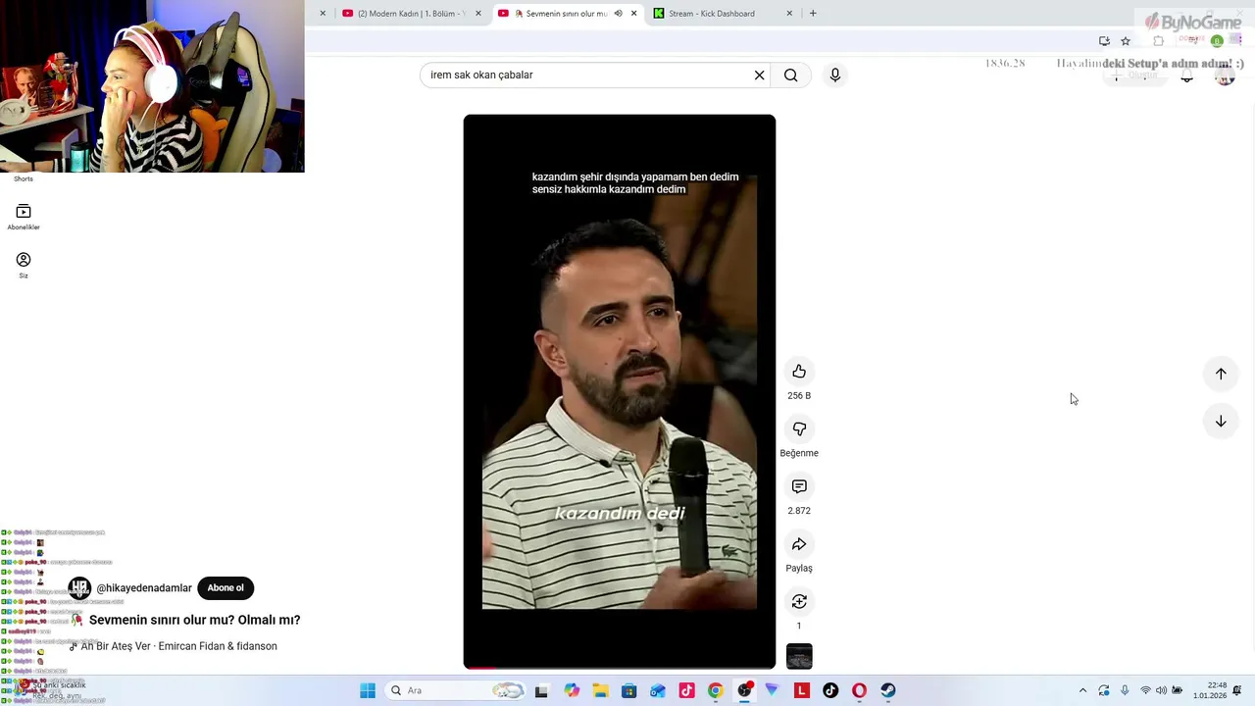Open the sound thumbnail below remix
The height and width of the screenshot is (706, 1255).
[x=799, y=656]
